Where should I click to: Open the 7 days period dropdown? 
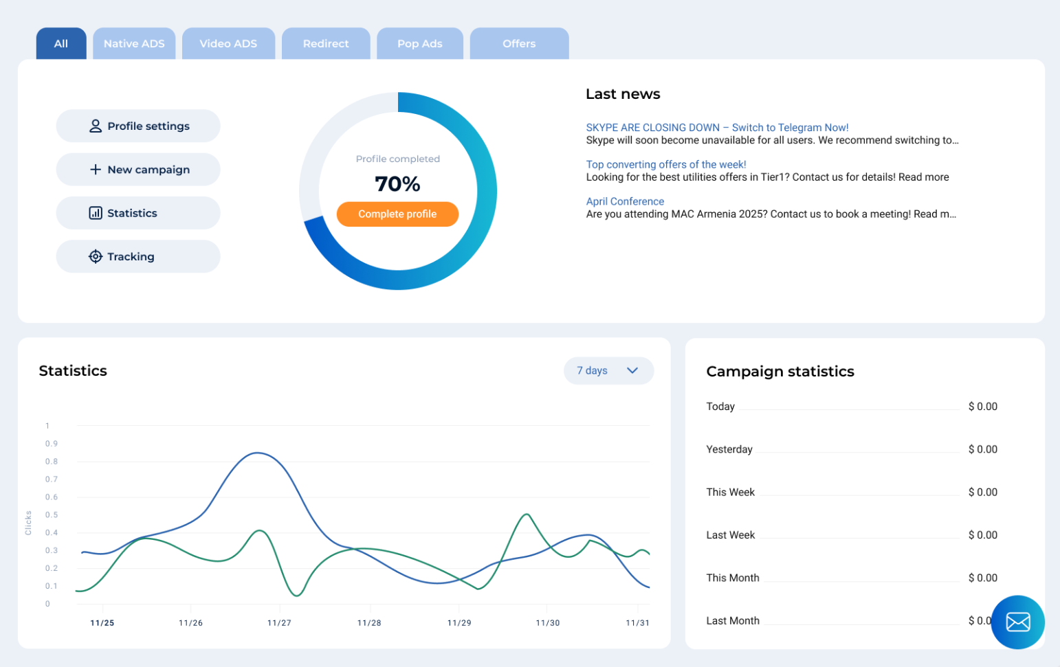pos(608,371)
